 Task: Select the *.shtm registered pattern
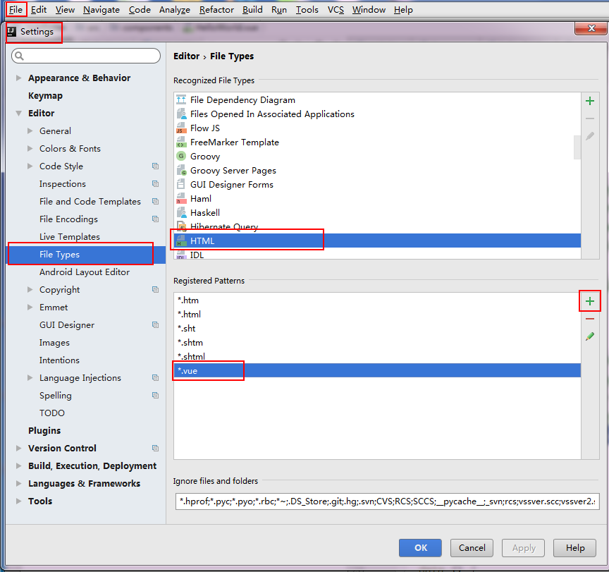377,342
